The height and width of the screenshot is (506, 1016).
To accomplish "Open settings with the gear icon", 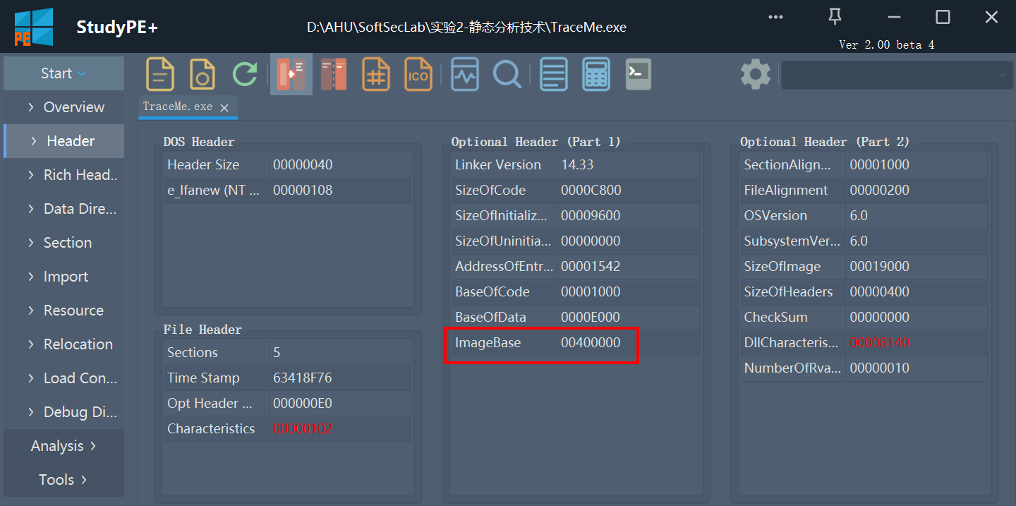I will click(756, 74).
